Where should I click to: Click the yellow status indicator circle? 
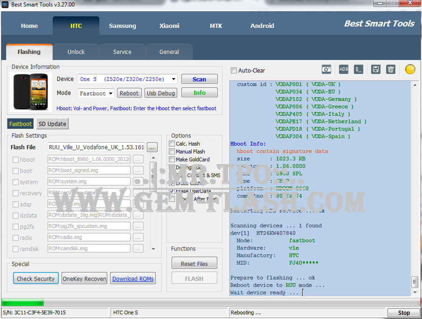(x=410, y=69)
